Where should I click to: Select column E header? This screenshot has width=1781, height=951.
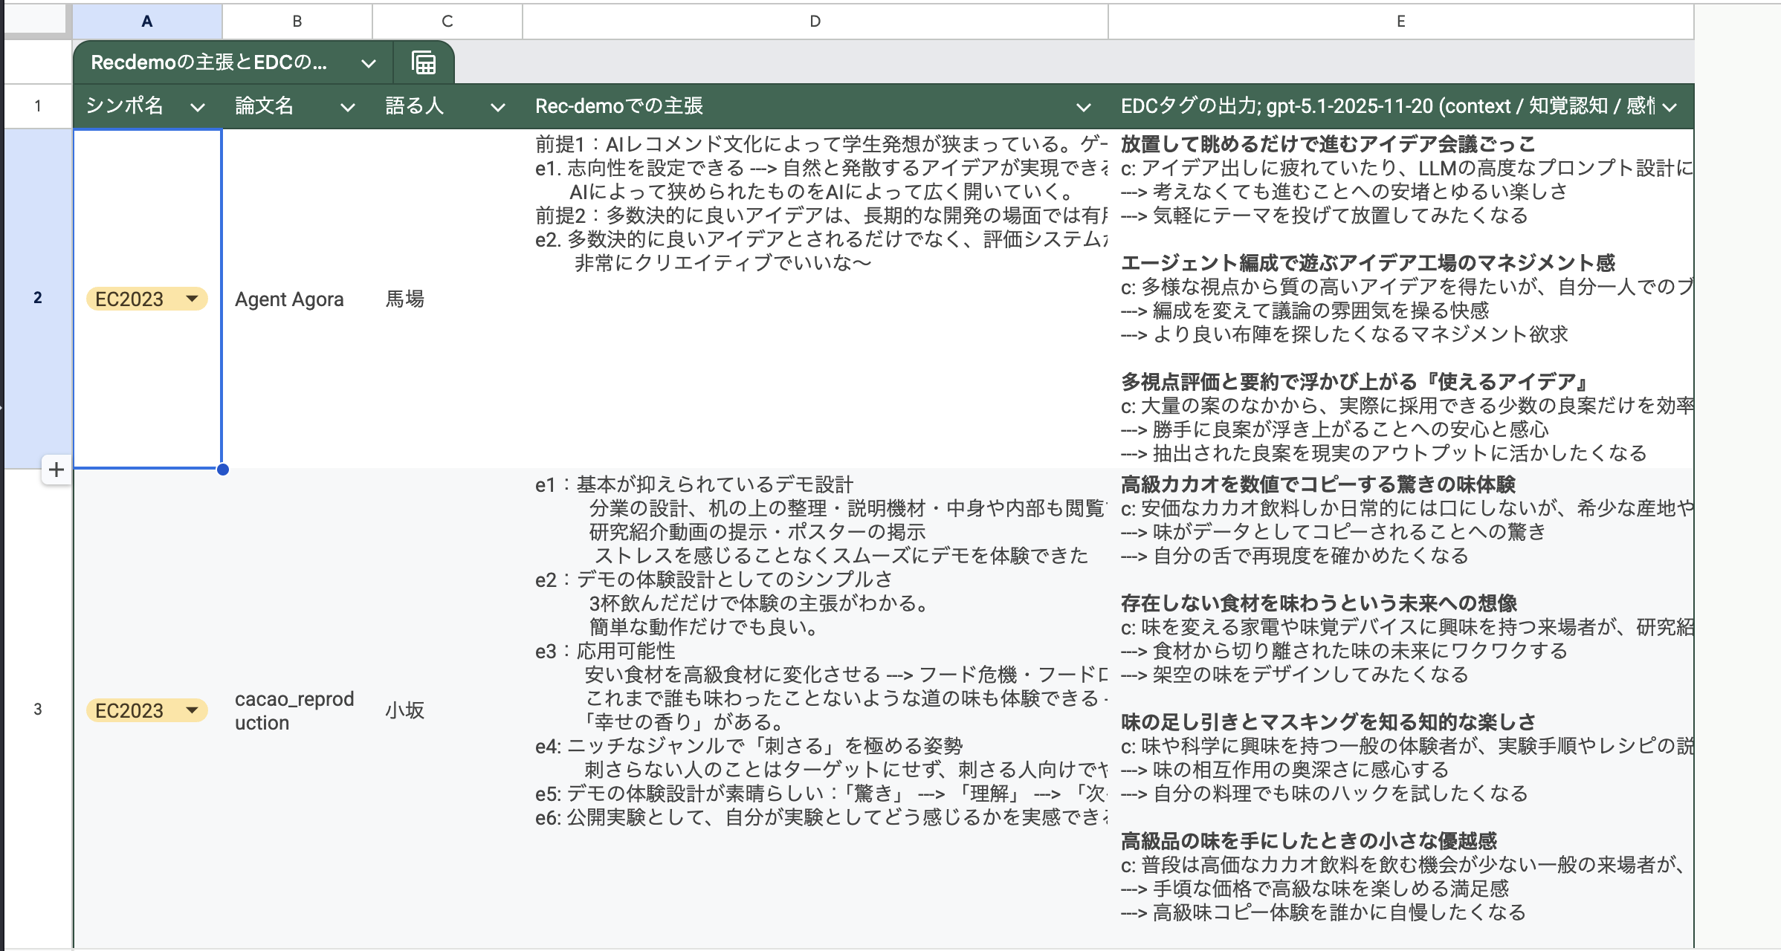pyautogui.click(x=1400, y=21)
